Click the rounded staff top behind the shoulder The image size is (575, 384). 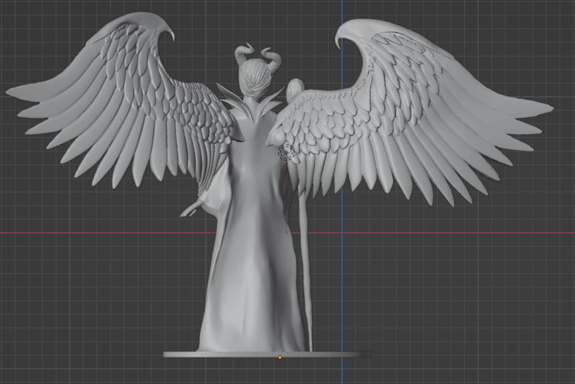(x=296, y=86)
